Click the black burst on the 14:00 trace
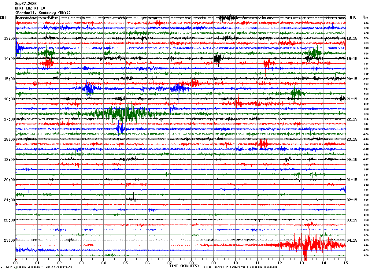Image resolution: width=370 pixels, height=271 pixels. 218,58
